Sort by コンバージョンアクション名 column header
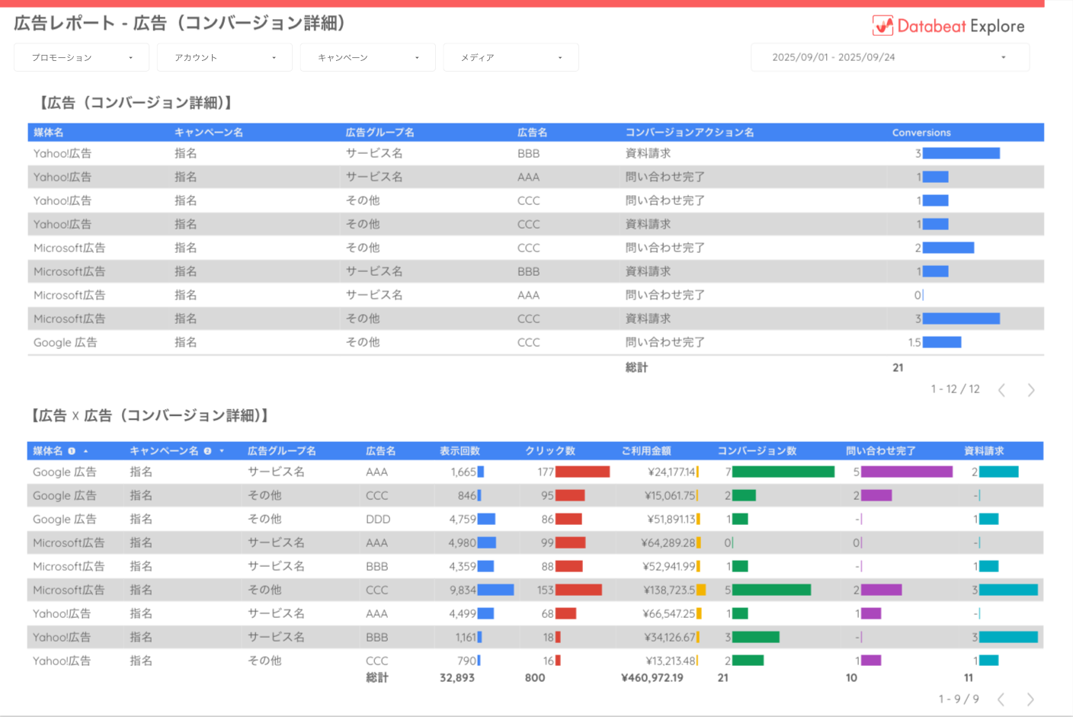The image size is (1073, 717). (690, 133)
